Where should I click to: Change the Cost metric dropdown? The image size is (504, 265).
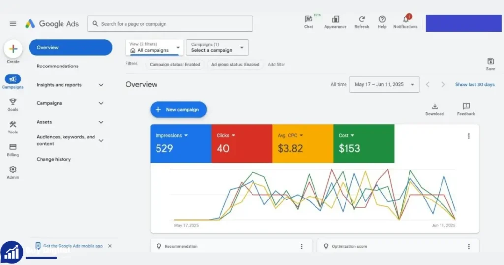click(346, 136)
